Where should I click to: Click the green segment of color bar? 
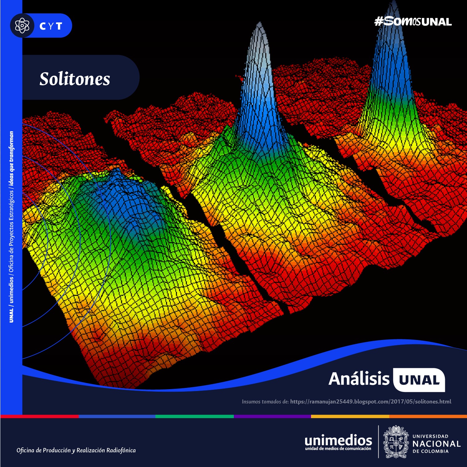(195, 416)
